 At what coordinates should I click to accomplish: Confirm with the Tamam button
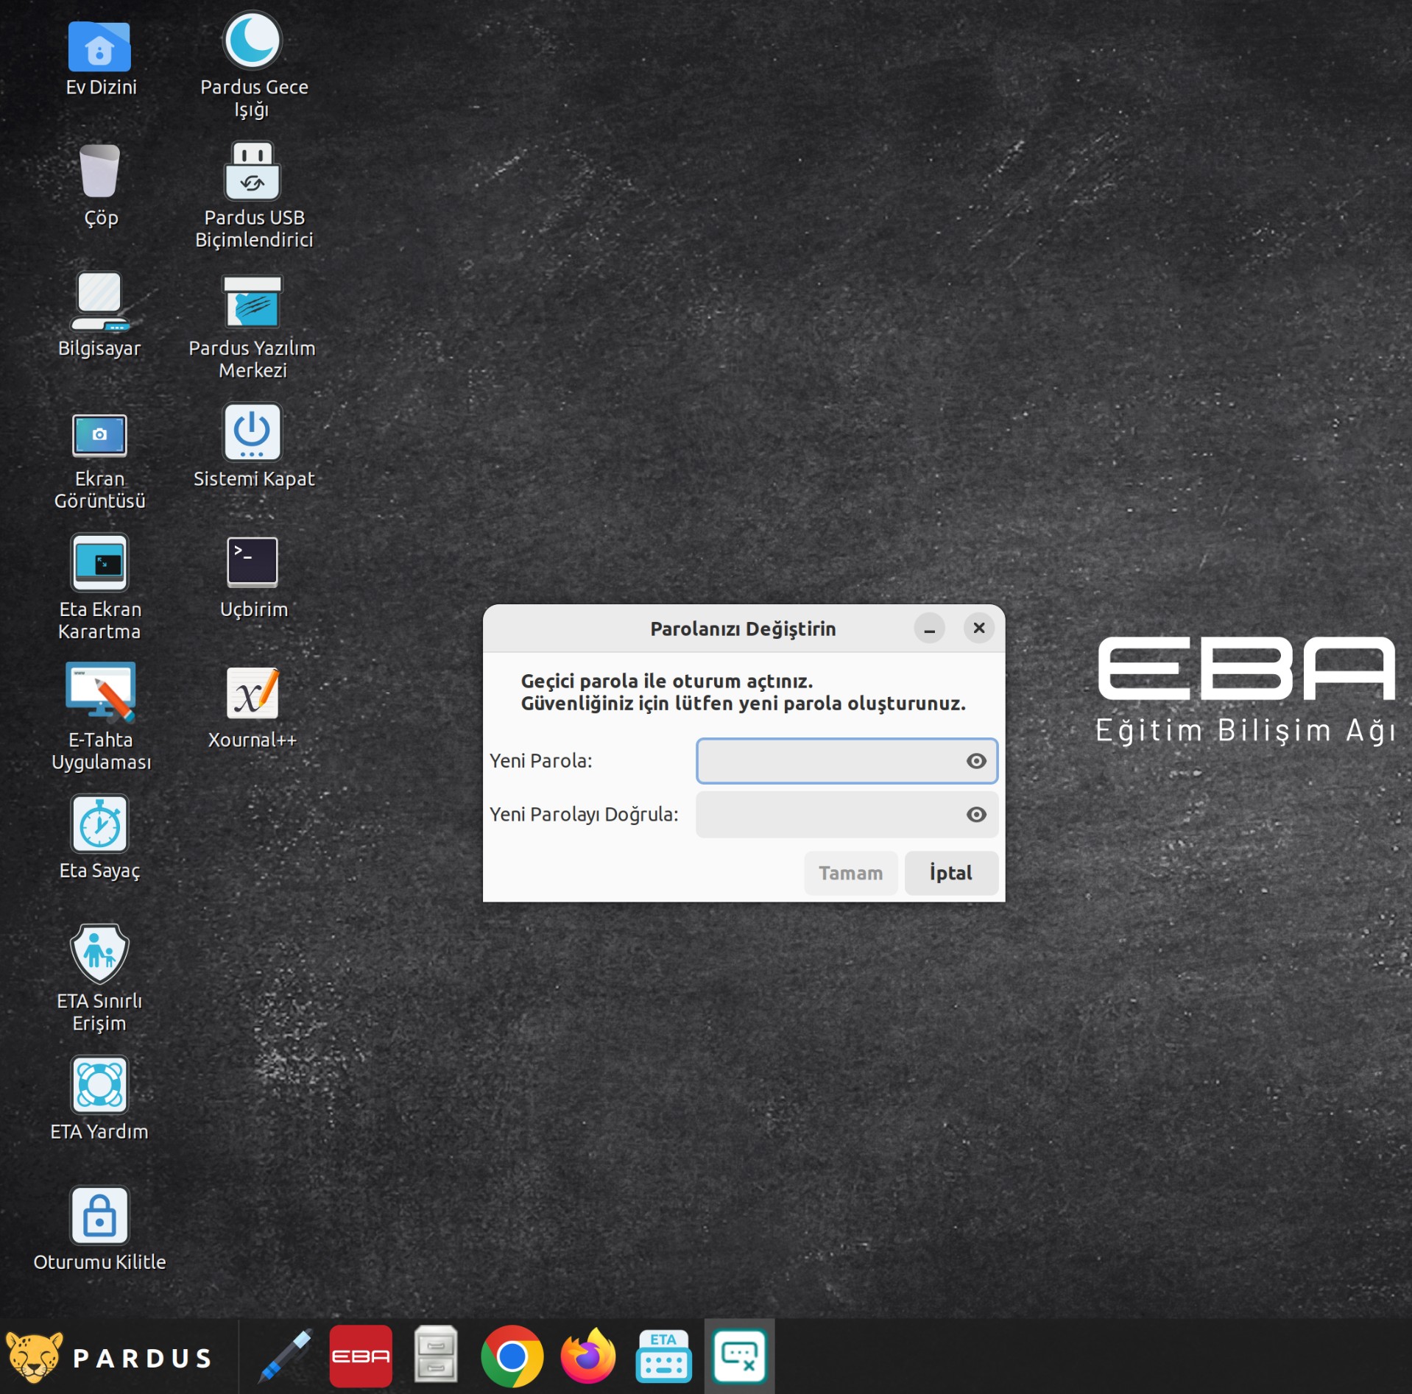coord(851,874)
